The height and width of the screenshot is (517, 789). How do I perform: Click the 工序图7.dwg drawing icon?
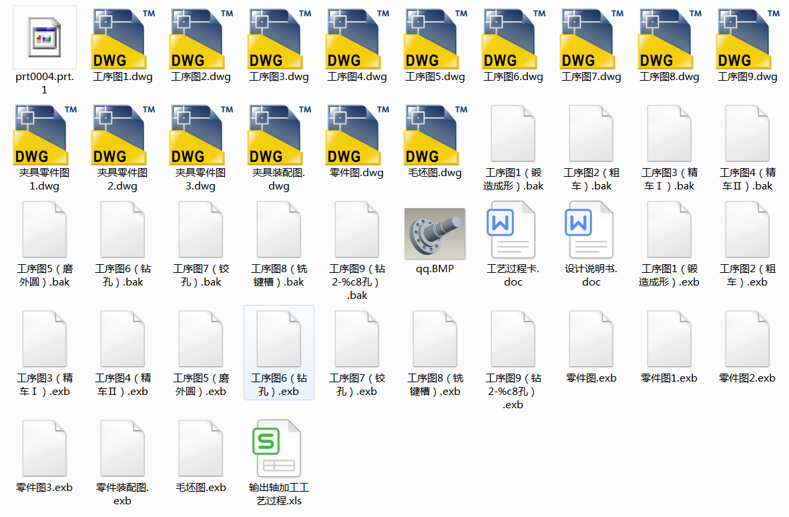(x=591, y=38)
